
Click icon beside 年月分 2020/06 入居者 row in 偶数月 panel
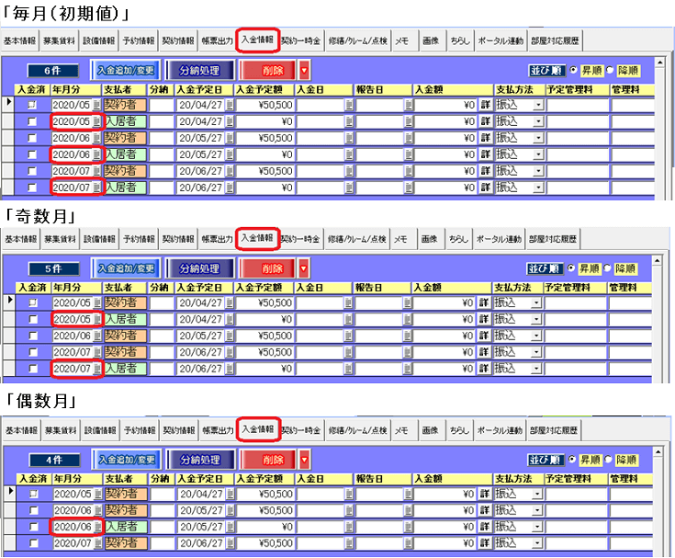pos(97,527)
